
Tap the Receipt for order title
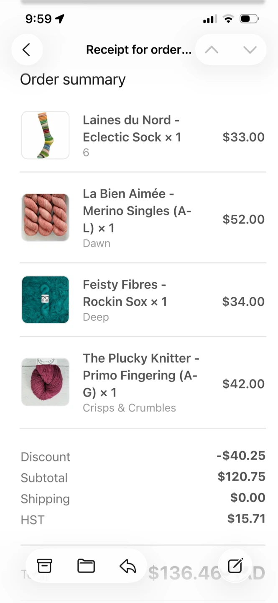coord(139,50)
